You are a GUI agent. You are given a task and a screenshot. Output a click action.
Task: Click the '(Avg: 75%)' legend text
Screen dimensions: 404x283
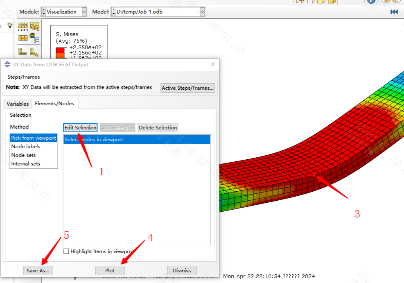(72, 41)
